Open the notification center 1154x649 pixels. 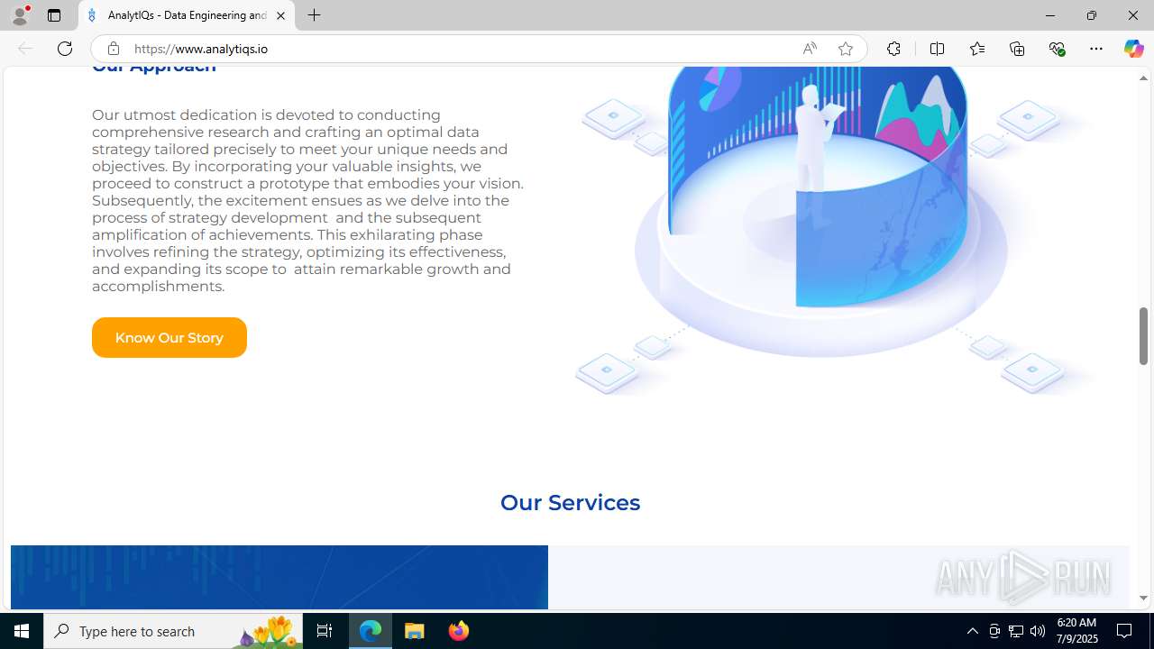click(x=1125, y=631)
